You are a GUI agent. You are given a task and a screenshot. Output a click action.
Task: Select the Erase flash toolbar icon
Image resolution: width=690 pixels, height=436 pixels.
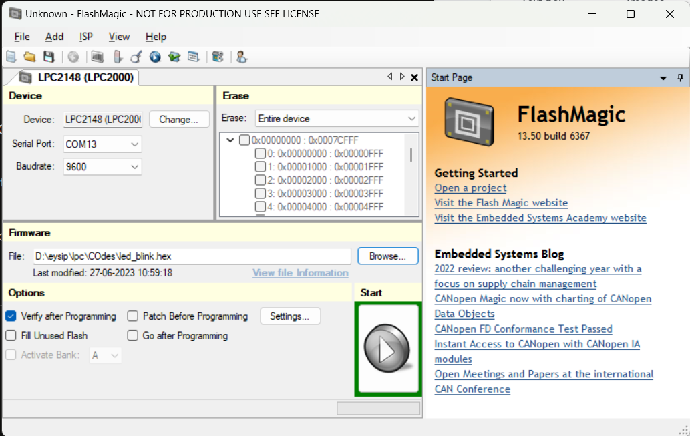(x=117, y=57)
